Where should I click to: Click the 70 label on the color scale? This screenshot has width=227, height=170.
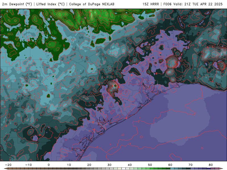click(x=190, y=165)
